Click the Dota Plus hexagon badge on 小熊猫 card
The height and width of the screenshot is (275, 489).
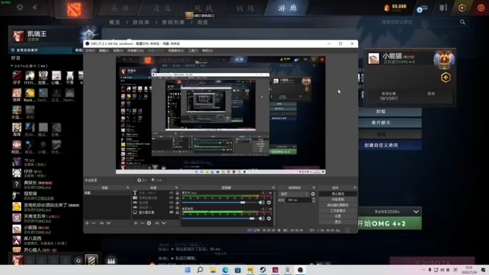(x=446, y=78)
